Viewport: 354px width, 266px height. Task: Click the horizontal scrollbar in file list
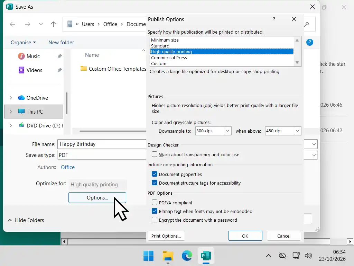point(113,131)
